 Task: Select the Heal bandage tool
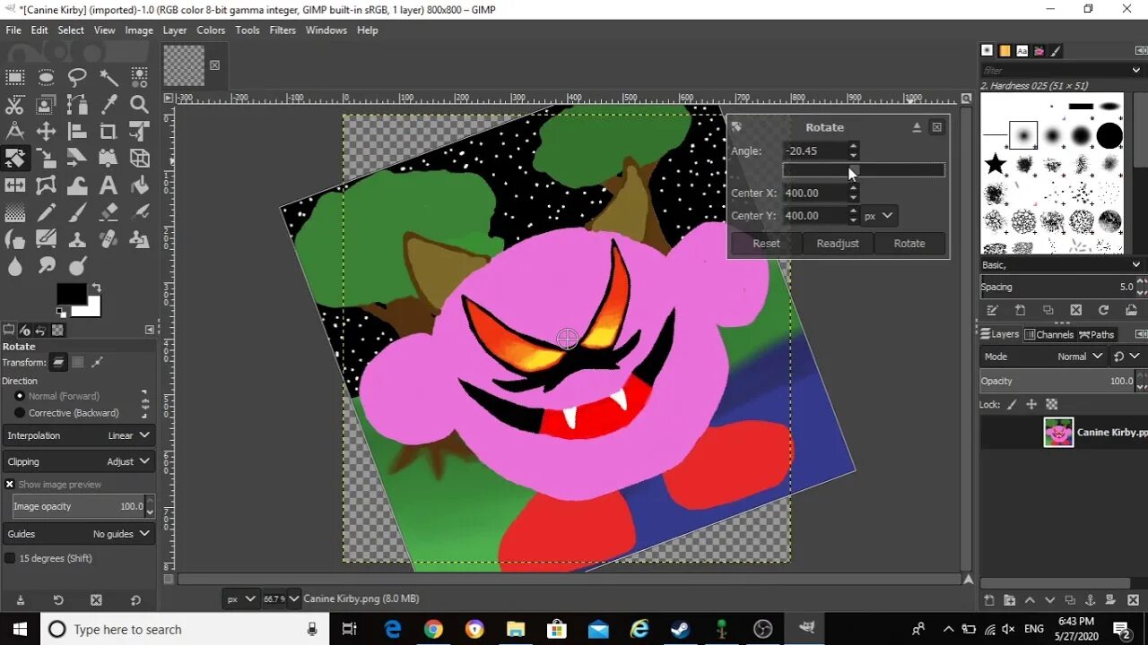(109, 239)
